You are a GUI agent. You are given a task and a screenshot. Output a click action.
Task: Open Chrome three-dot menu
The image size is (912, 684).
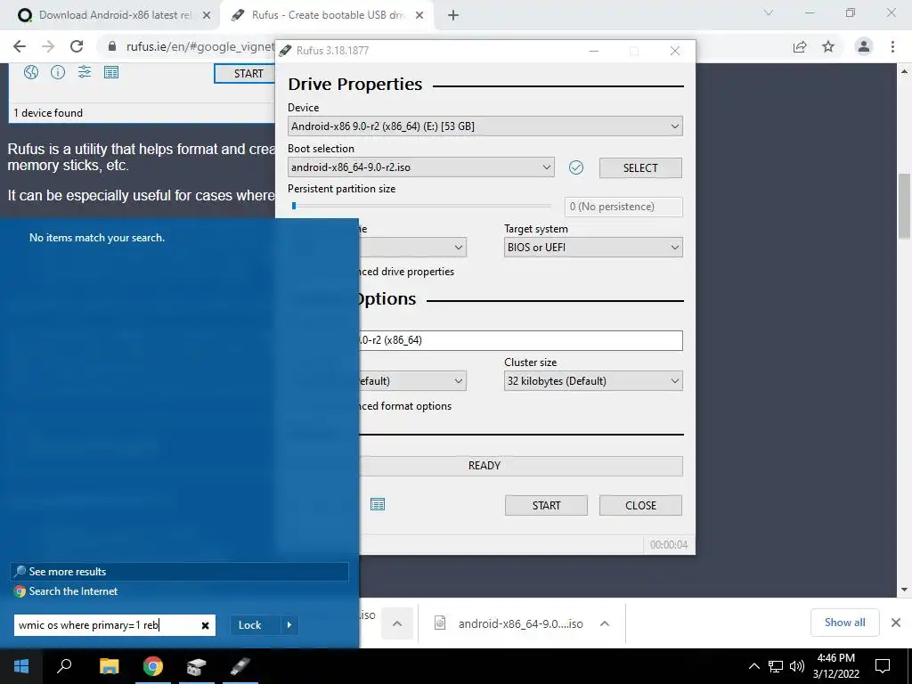[892, 46]
